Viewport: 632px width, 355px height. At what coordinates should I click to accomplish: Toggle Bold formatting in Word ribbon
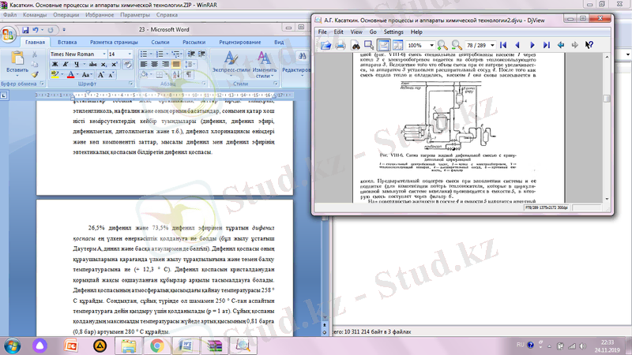(x=55, y=65)
